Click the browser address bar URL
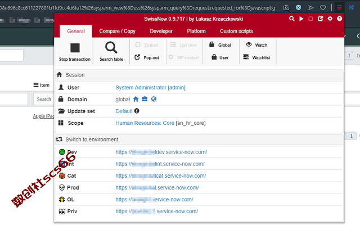The height and width of the screenshot is (225, 360). point(138,8)
